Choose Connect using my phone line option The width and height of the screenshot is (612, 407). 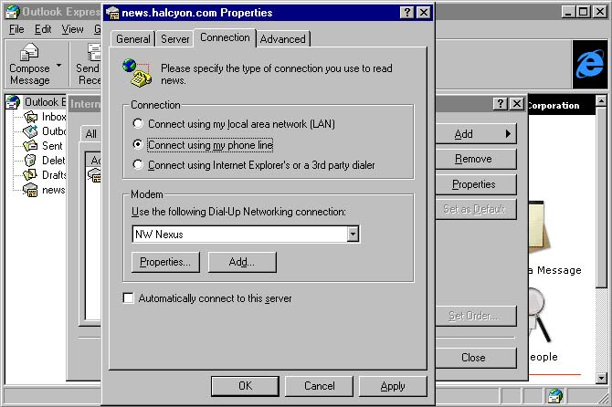point(138,144)
